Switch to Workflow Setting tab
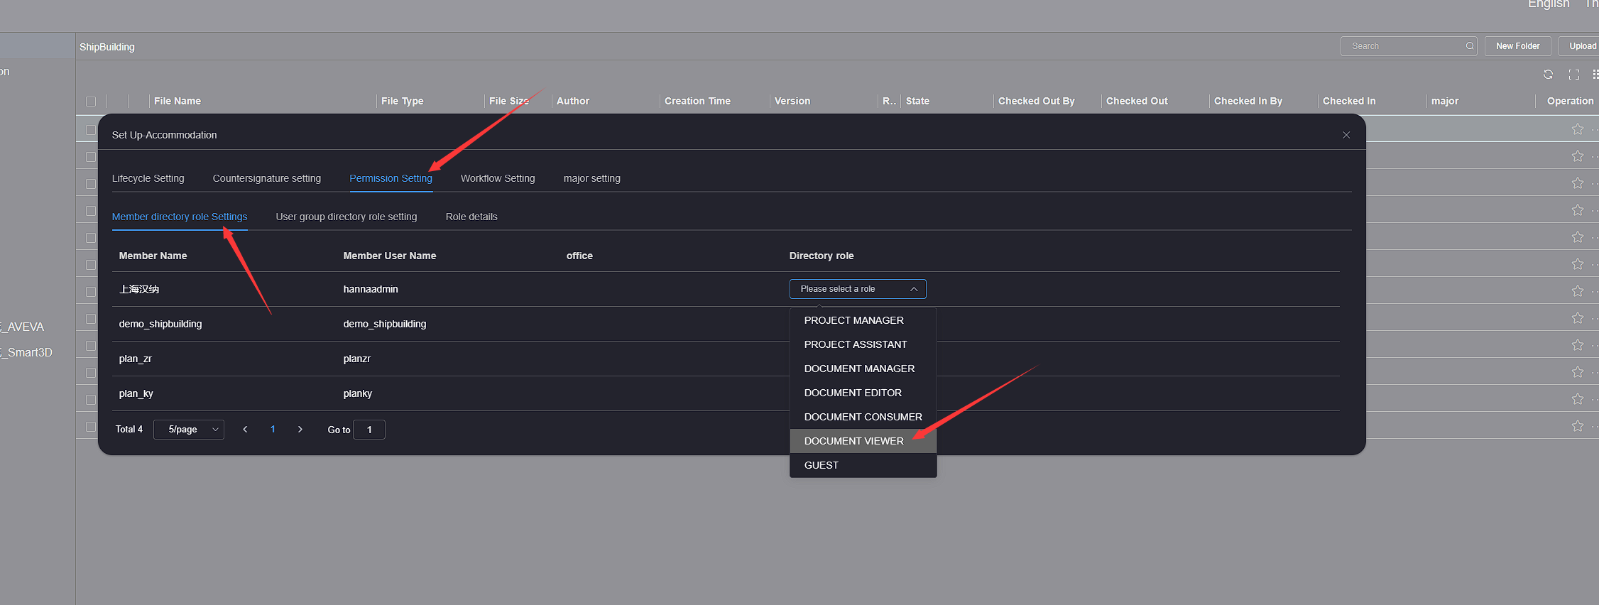 coord(498,178)
